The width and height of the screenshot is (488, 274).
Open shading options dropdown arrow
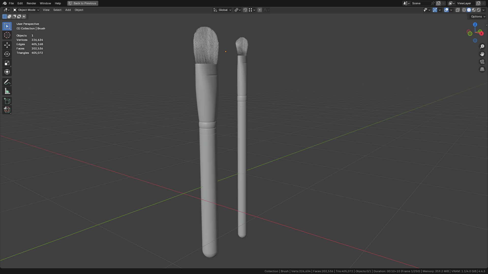(483, 10)
